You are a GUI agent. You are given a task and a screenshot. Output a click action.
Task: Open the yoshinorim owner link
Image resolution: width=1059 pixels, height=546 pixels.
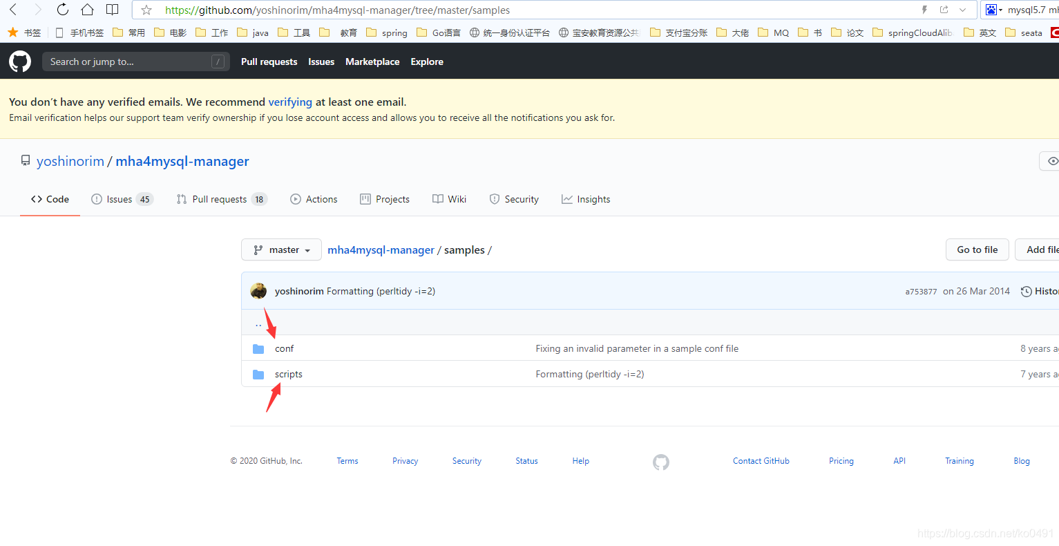[x=70, y=161]
